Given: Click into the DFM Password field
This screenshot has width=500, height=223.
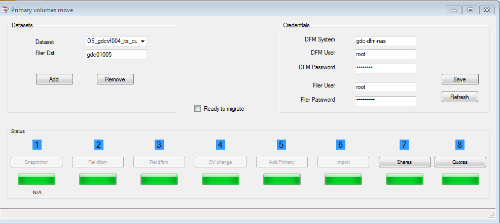Looking at the screenshot, I should click(x=385, y=68).
